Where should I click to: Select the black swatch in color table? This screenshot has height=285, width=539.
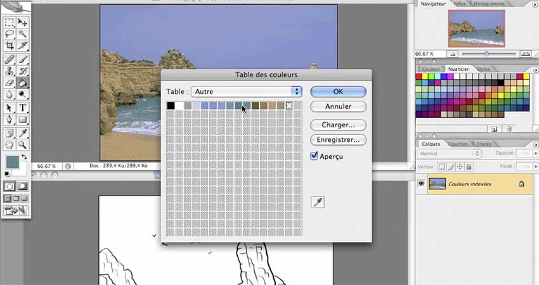pos(171,106)
